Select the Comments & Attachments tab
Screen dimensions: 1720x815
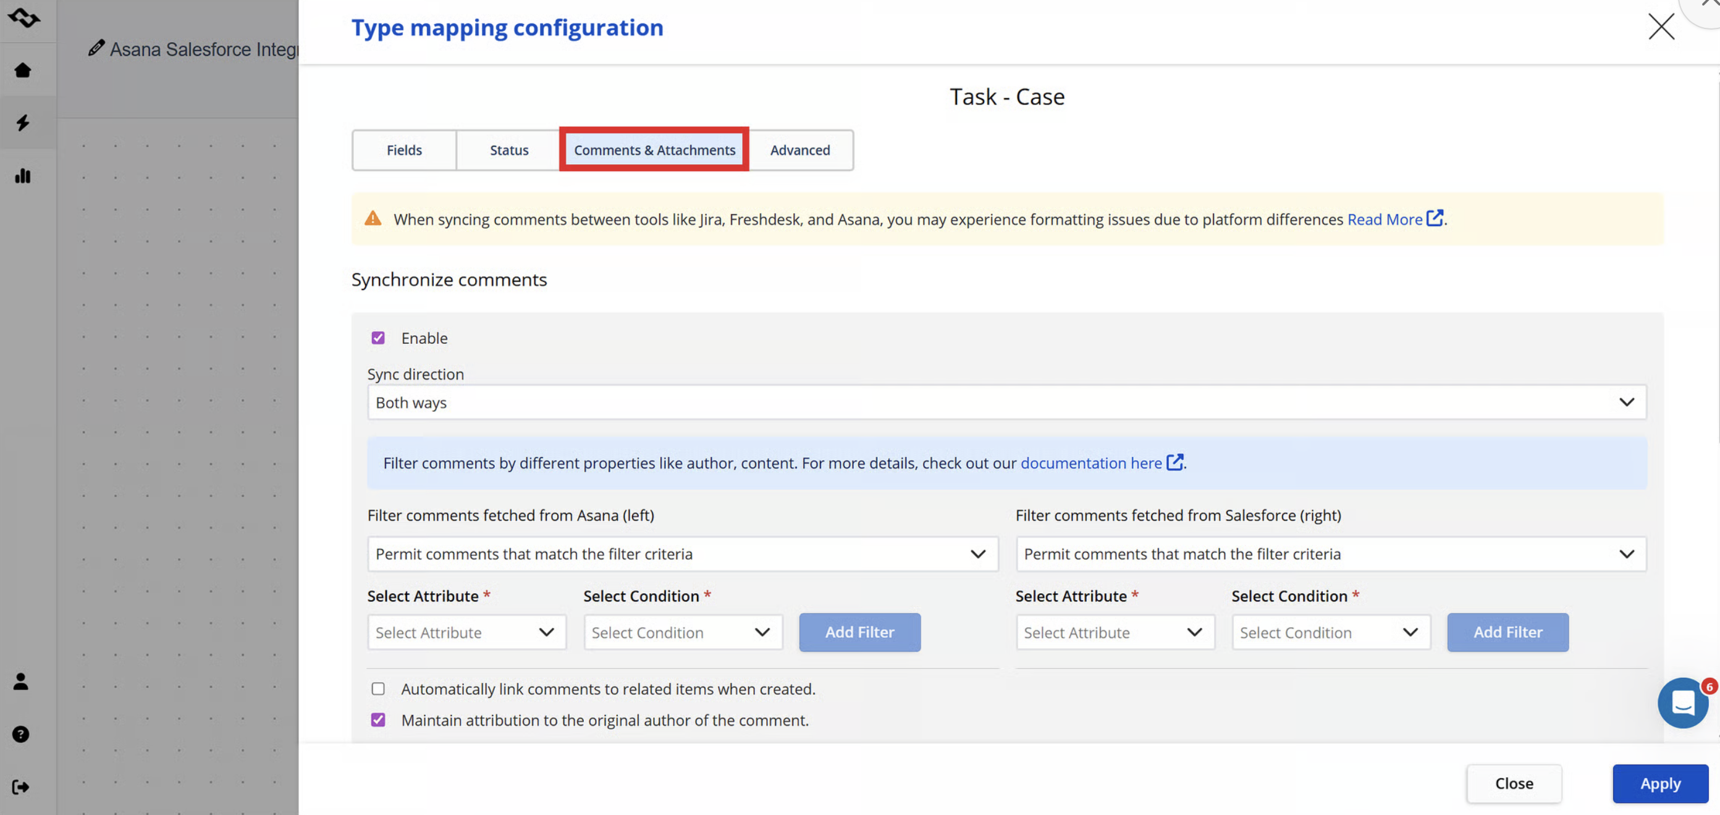[654, 150]
